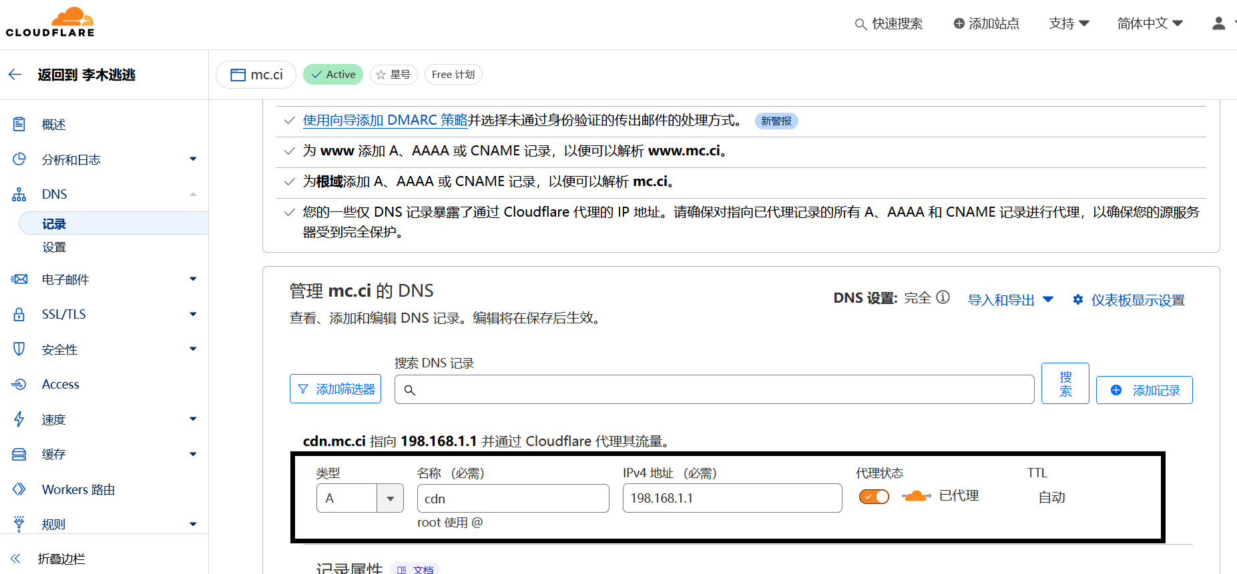
Task: Select 记录 under DNS menu
Action: (113, 223)
